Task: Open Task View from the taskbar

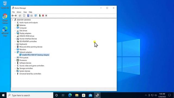Action: pyautogui.click(x=63, y=95)
